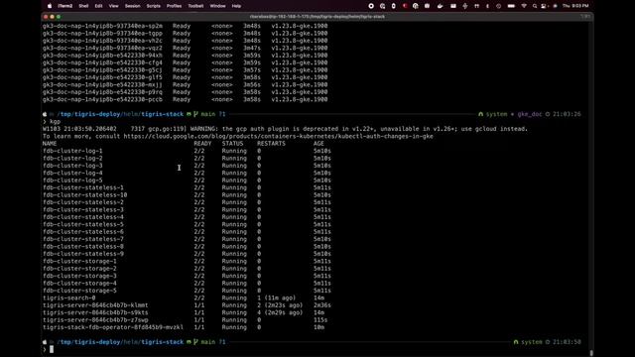Click pod name fdb-cluster-storage-5
This screenshot has width=635, height=357.
(x=79, y=291)
